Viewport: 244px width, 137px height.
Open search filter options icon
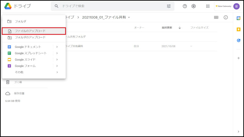point(169,6)
